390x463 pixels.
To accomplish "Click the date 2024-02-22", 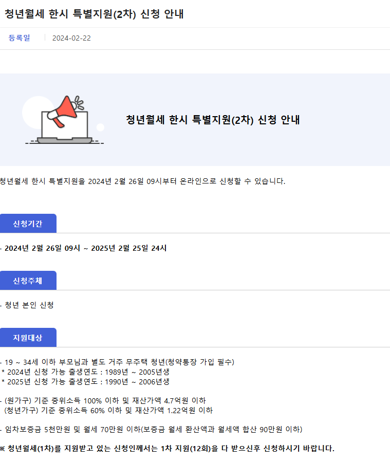I will click(71, 38).
